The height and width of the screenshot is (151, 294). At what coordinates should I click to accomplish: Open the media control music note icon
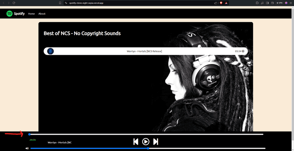(262, 3)
